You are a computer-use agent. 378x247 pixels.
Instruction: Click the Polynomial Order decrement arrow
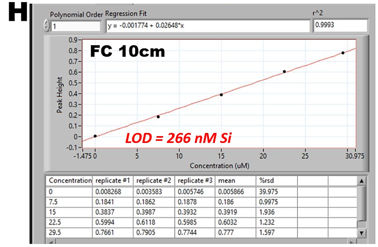(47, 29)
